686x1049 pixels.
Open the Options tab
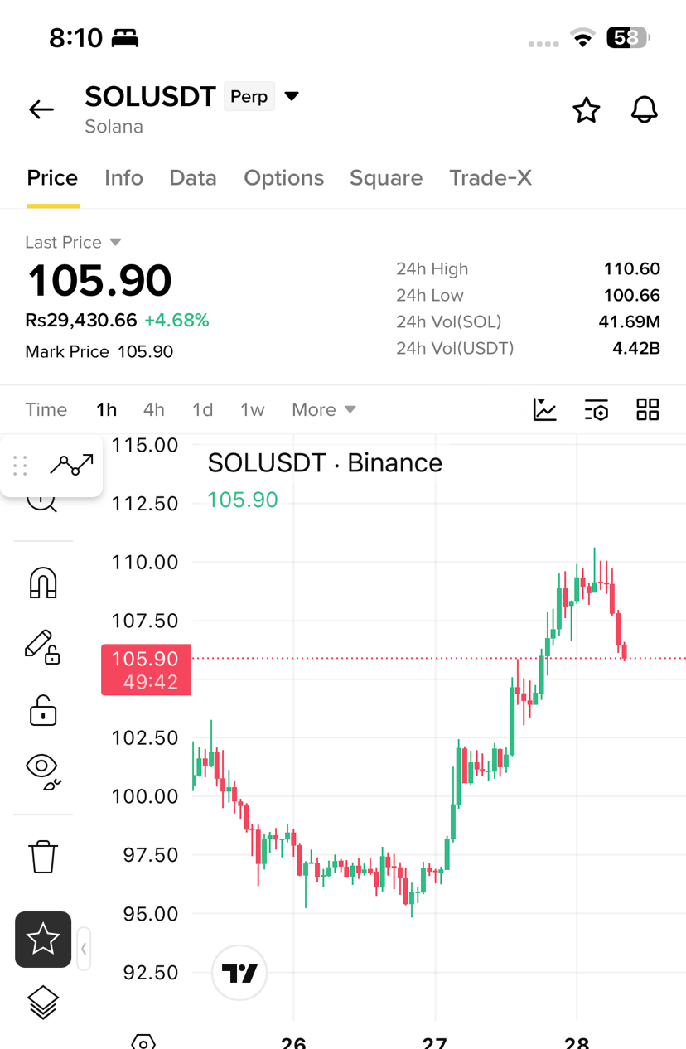[283, 178]
